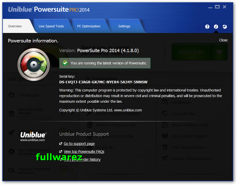Open the order history link
The height and width of the screenshot is (185, 237).
coord(82,159)
